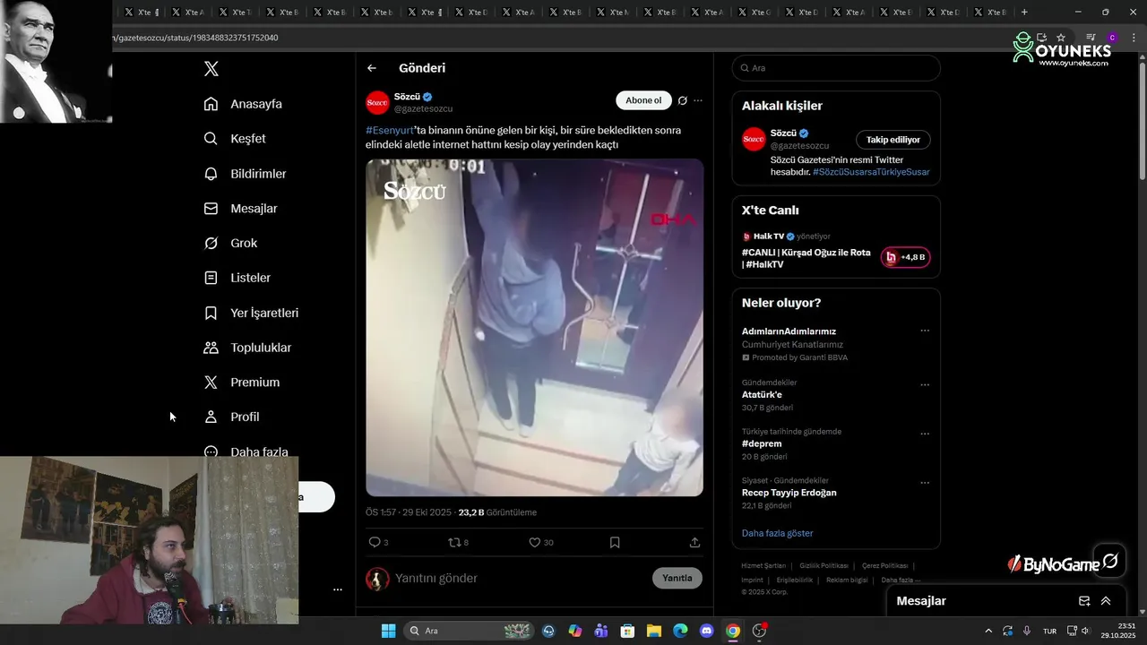Open the #deprem trending topic
Screen dimensions: 1147x645
coord(762,443)
